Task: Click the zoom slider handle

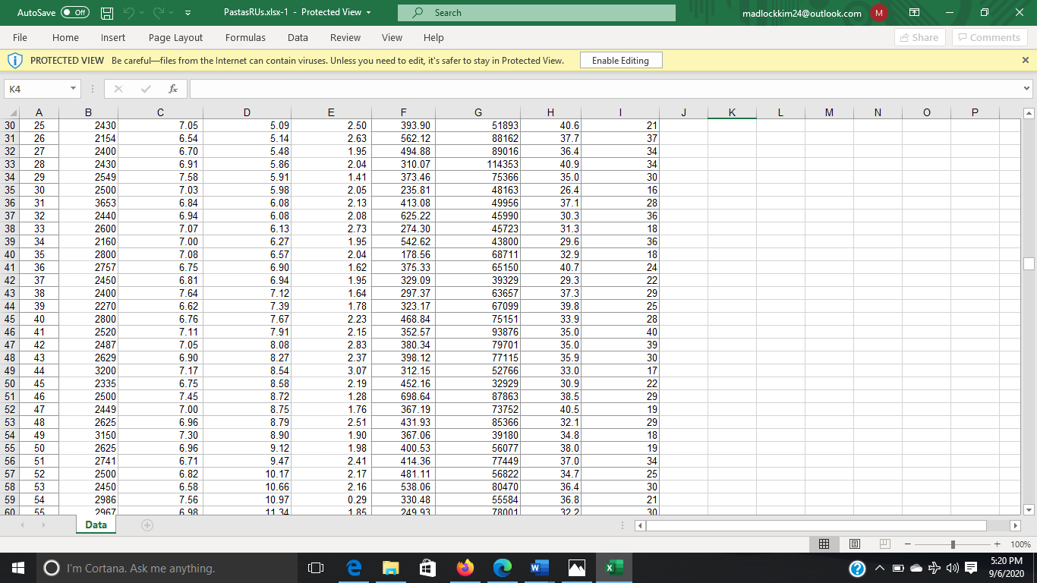Action: point(953,544)
